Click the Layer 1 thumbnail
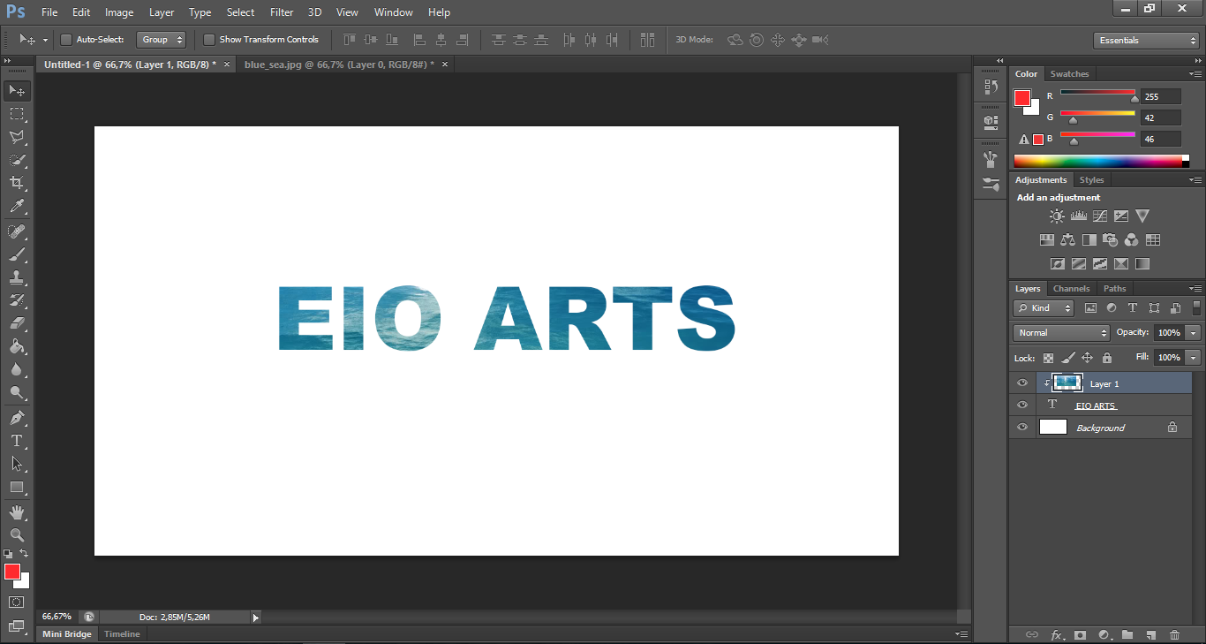Viewport: 1206px width, 644px height. [x=1067, y=383]
